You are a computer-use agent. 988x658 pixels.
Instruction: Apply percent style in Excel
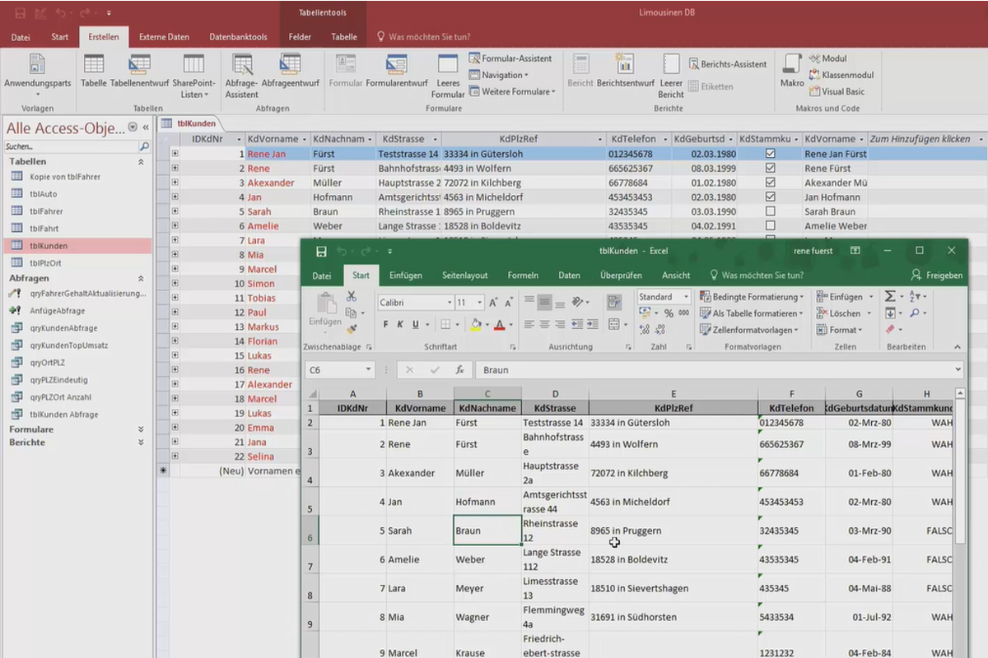[x=669, y=313]
